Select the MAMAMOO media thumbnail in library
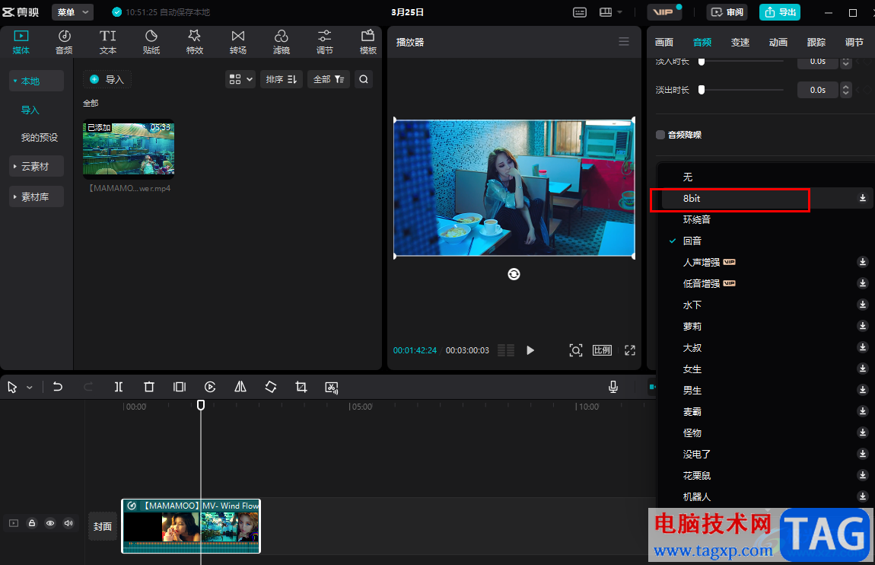This screenshot has width=875, height=565. tap(129, 148)
